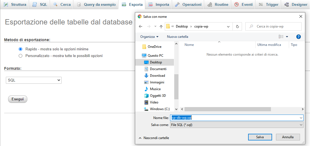Click the up-folder arrow in save dialog
Screen dimensions: 310x146
pyautogui.click(x=161, y=26)
